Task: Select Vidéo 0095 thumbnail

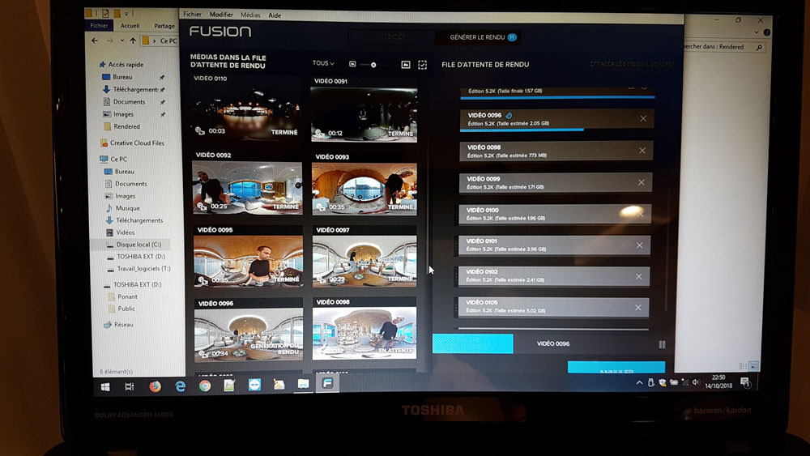Action: 248,261
